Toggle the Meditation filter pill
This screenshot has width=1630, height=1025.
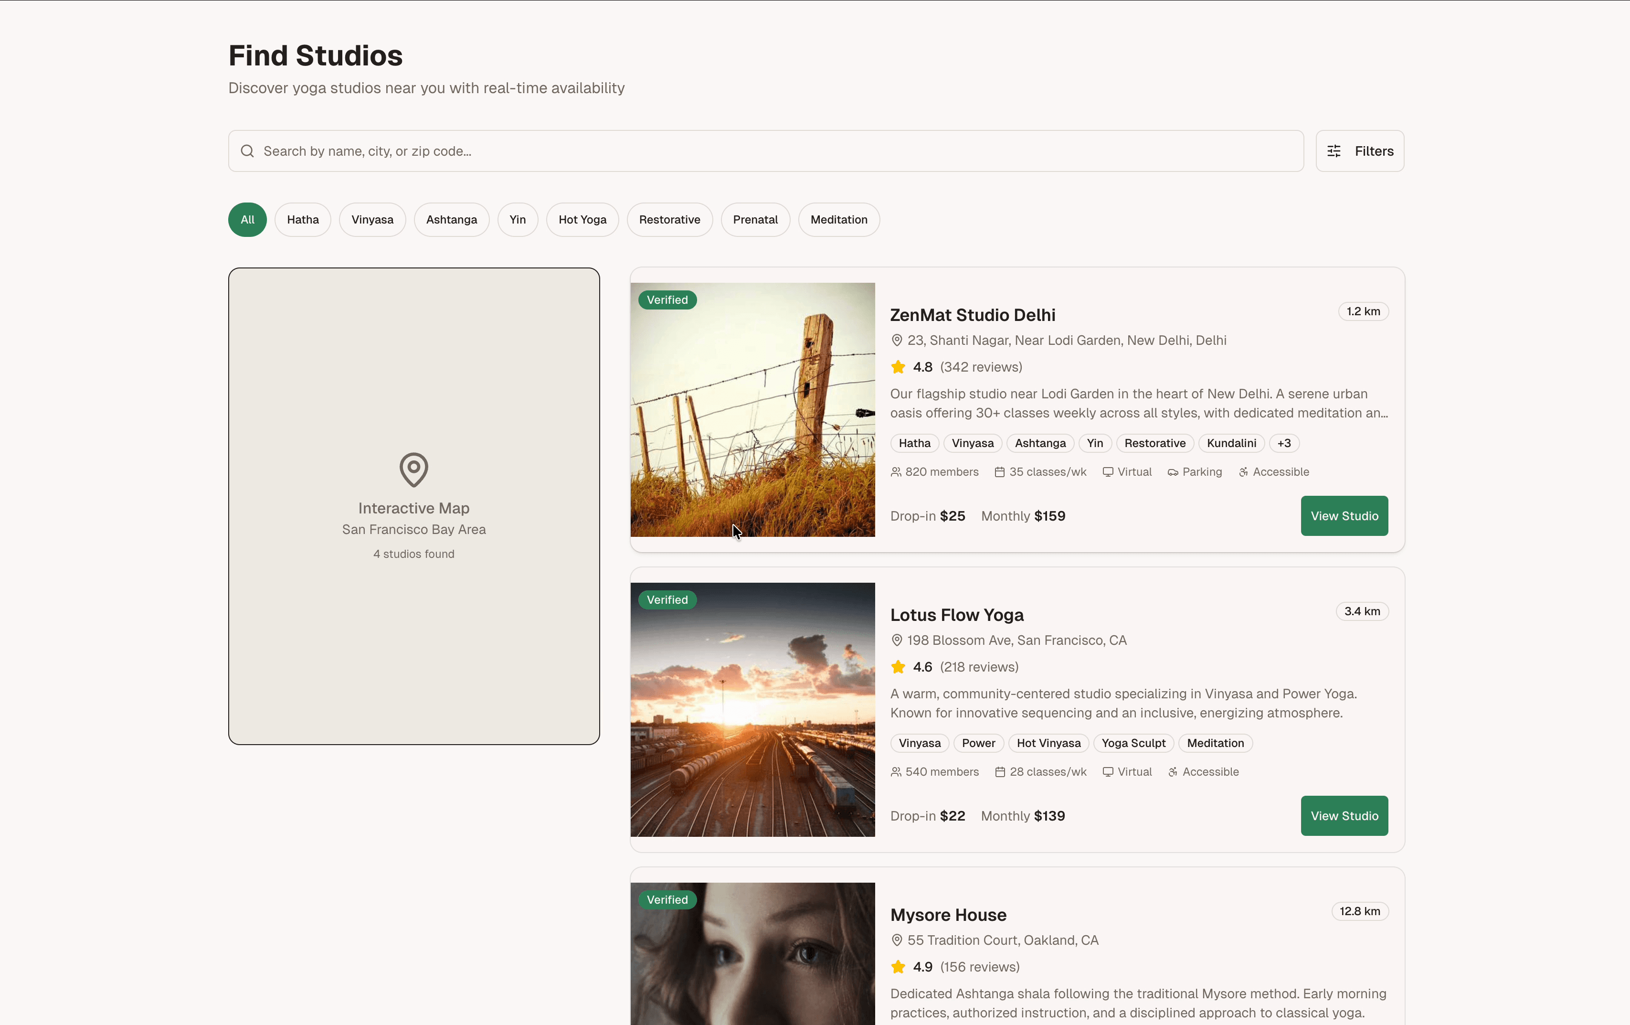(839, 219)
